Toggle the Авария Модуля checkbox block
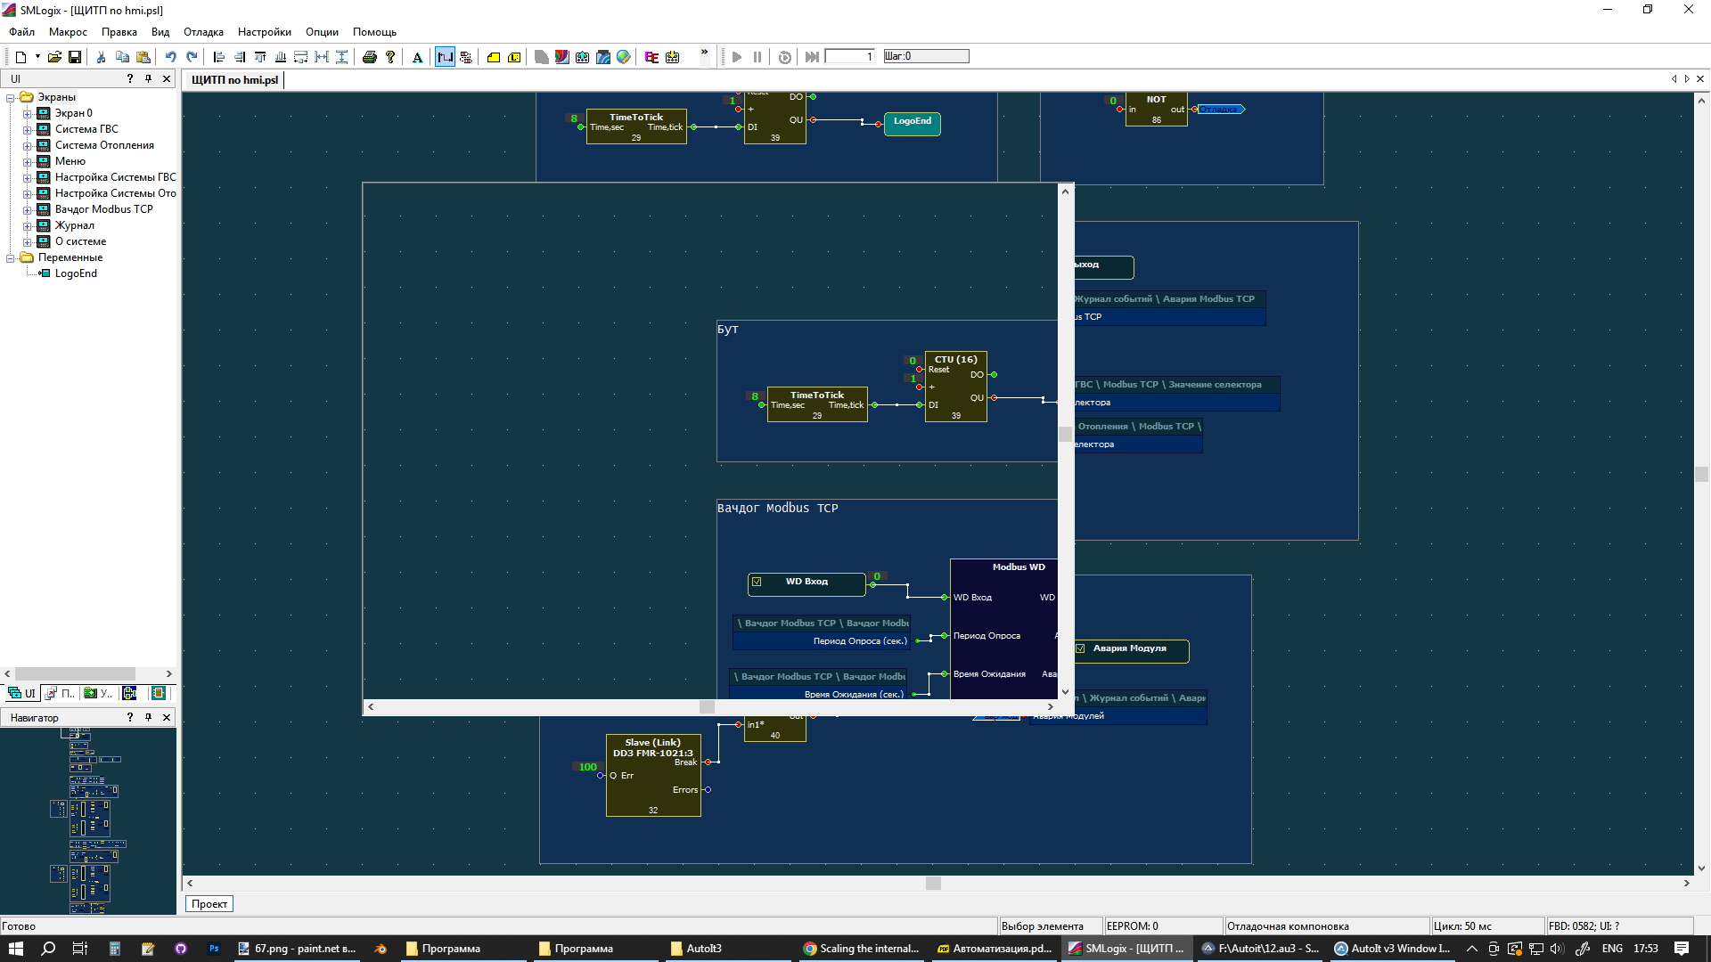Image resolution: width=1711 pixels, height=962 pixels. (x=1080, y=648)
